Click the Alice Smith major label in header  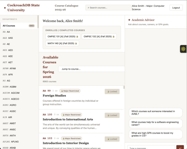(148, 8)
